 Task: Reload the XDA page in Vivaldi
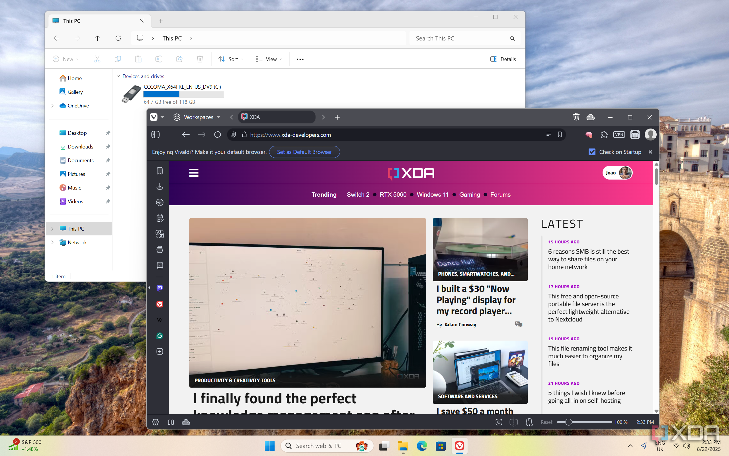(x=218, y=135)
